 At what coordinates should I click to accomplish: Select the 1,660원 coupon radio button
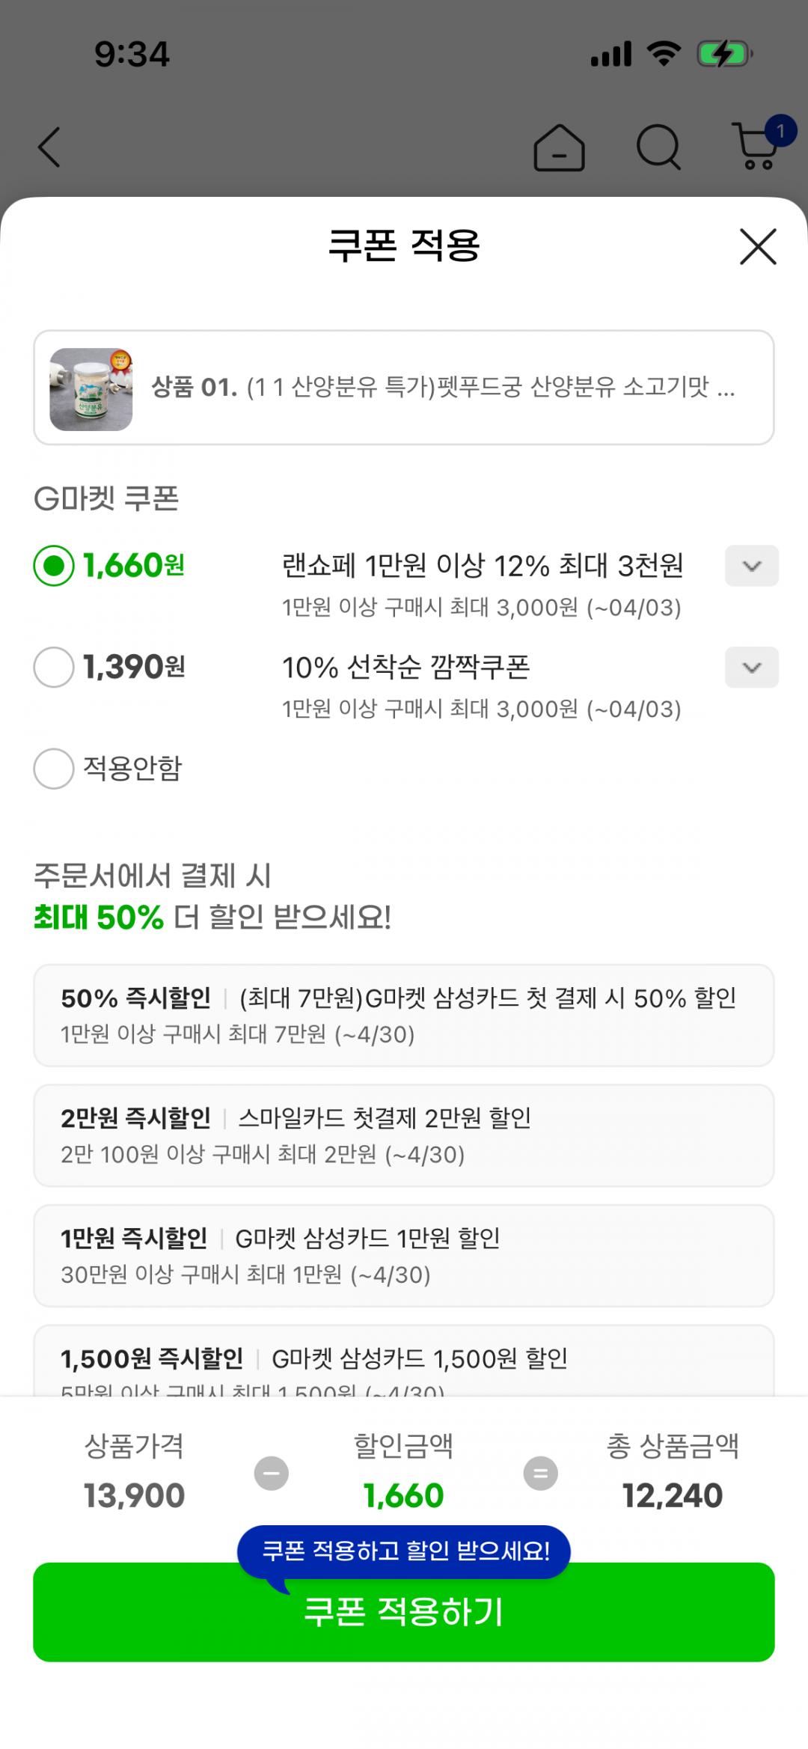(x=54, y=566)
